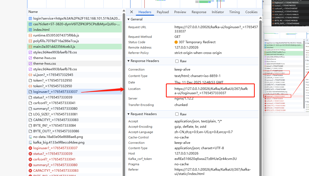Enable Raw view for Request Headers

[177, 114]
